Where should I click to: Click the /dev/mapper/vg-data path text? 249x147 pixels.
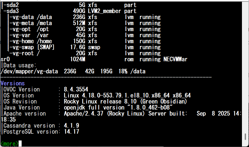29,71
